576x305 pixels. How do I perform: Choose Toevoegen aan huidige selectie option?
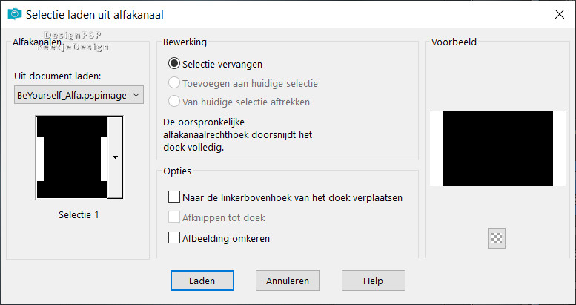[x=175, y=83]
